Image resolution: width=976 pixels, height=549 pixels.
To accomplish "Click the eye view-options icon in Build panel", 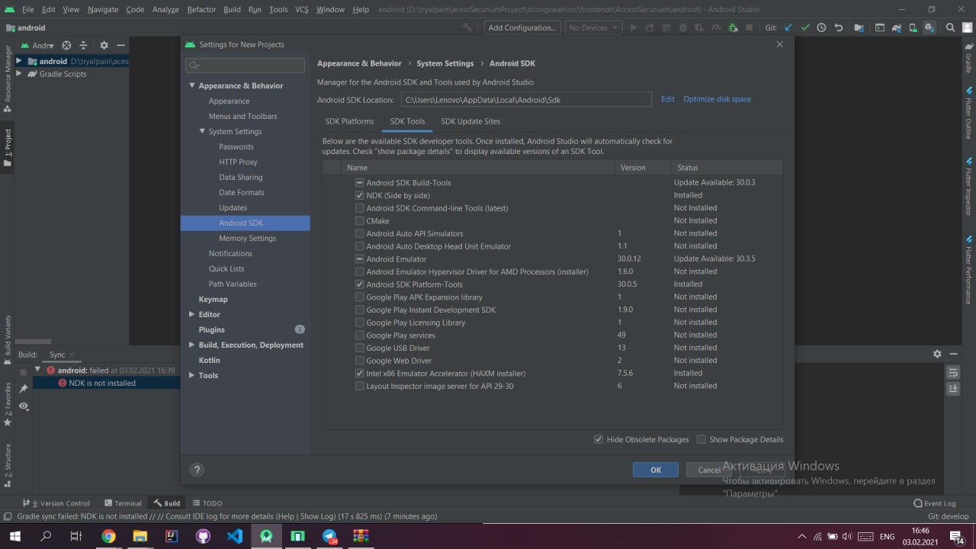I will point(24,406).
